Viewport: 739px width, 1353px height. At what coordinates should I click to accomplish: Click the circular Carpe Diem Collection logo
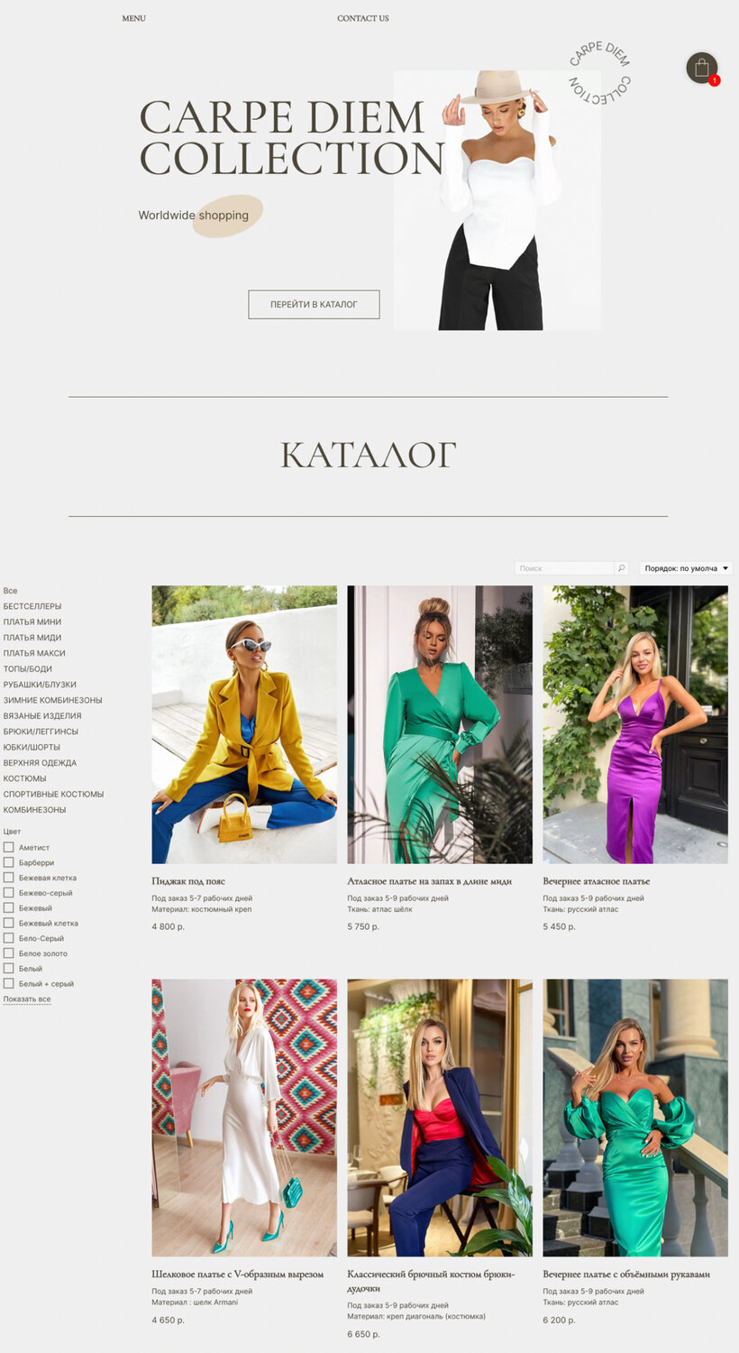coord(599,72)
